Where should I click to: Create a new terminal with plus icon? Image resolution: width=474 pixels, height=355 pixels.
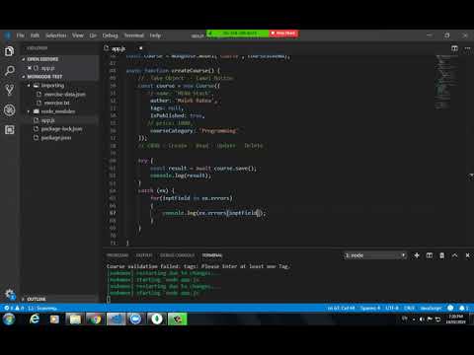(x=417, y=255)
